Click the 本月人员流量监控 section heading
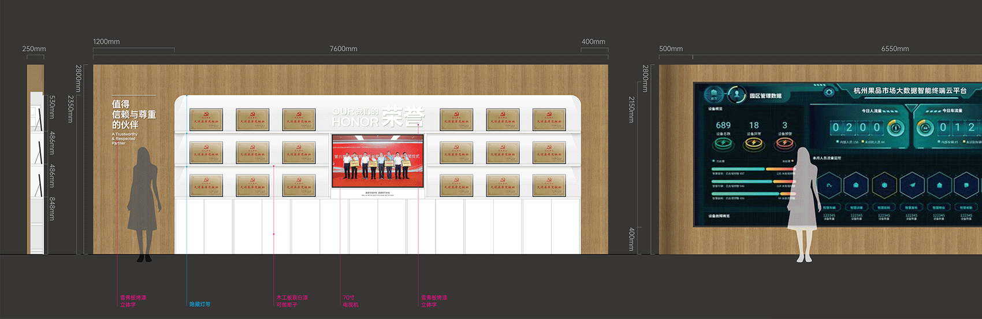The height and width of the screenshot is (319, 982). (x=827, y=158)
